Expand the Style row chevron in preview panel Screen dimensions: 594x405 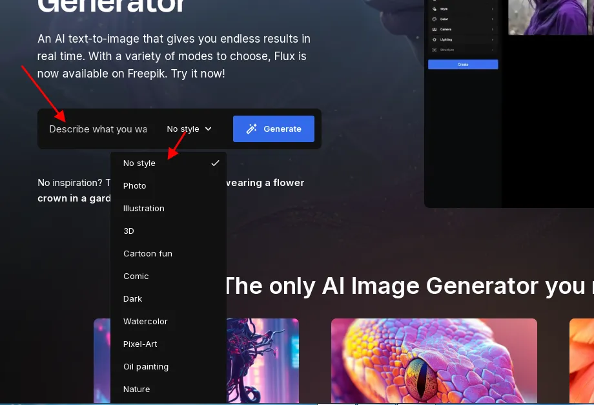[x=493, y=8]
